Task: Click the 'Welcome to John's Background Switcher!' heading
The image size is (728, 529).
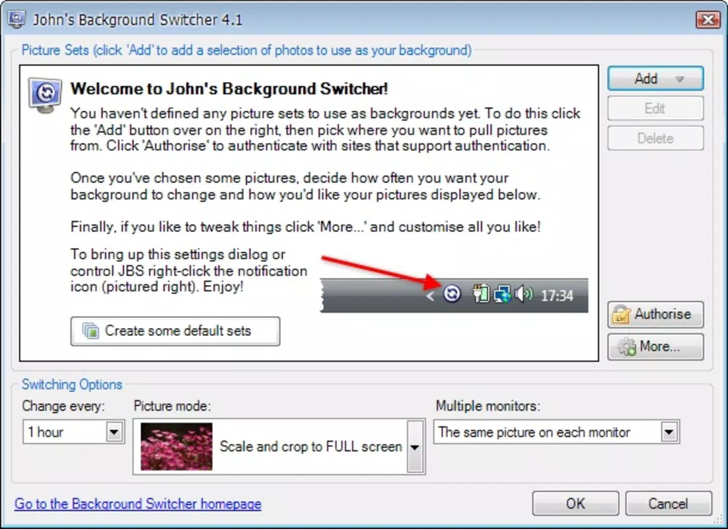Action: (x=229, y=89)
